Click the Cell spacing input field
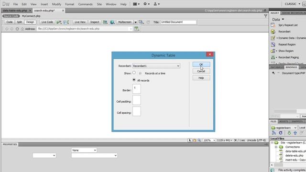This screenshot has width=306, height=172. coord(136,111)
